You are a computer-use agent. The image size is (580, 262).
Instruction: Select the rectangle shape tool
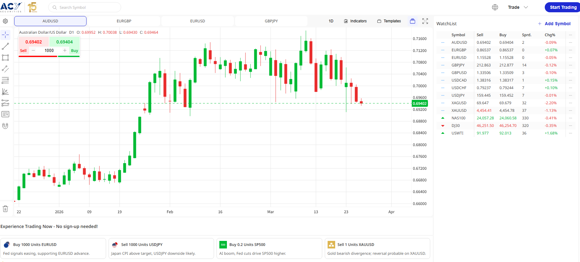click(x=5, y=58)
